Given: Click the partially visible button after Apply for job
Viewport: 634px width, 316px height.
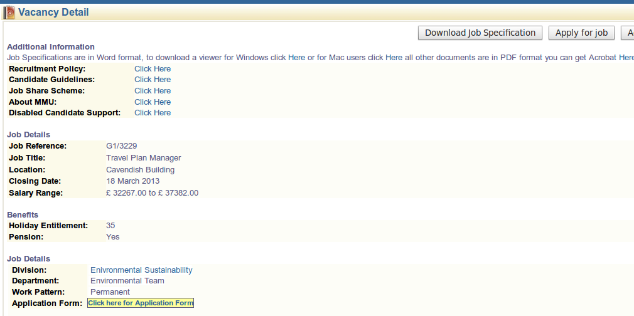Looking at the screenshot, I should click(x=627, y=33).
